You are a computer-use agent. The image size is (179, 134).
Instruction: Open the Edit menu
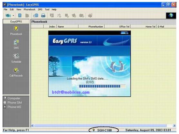12,9
